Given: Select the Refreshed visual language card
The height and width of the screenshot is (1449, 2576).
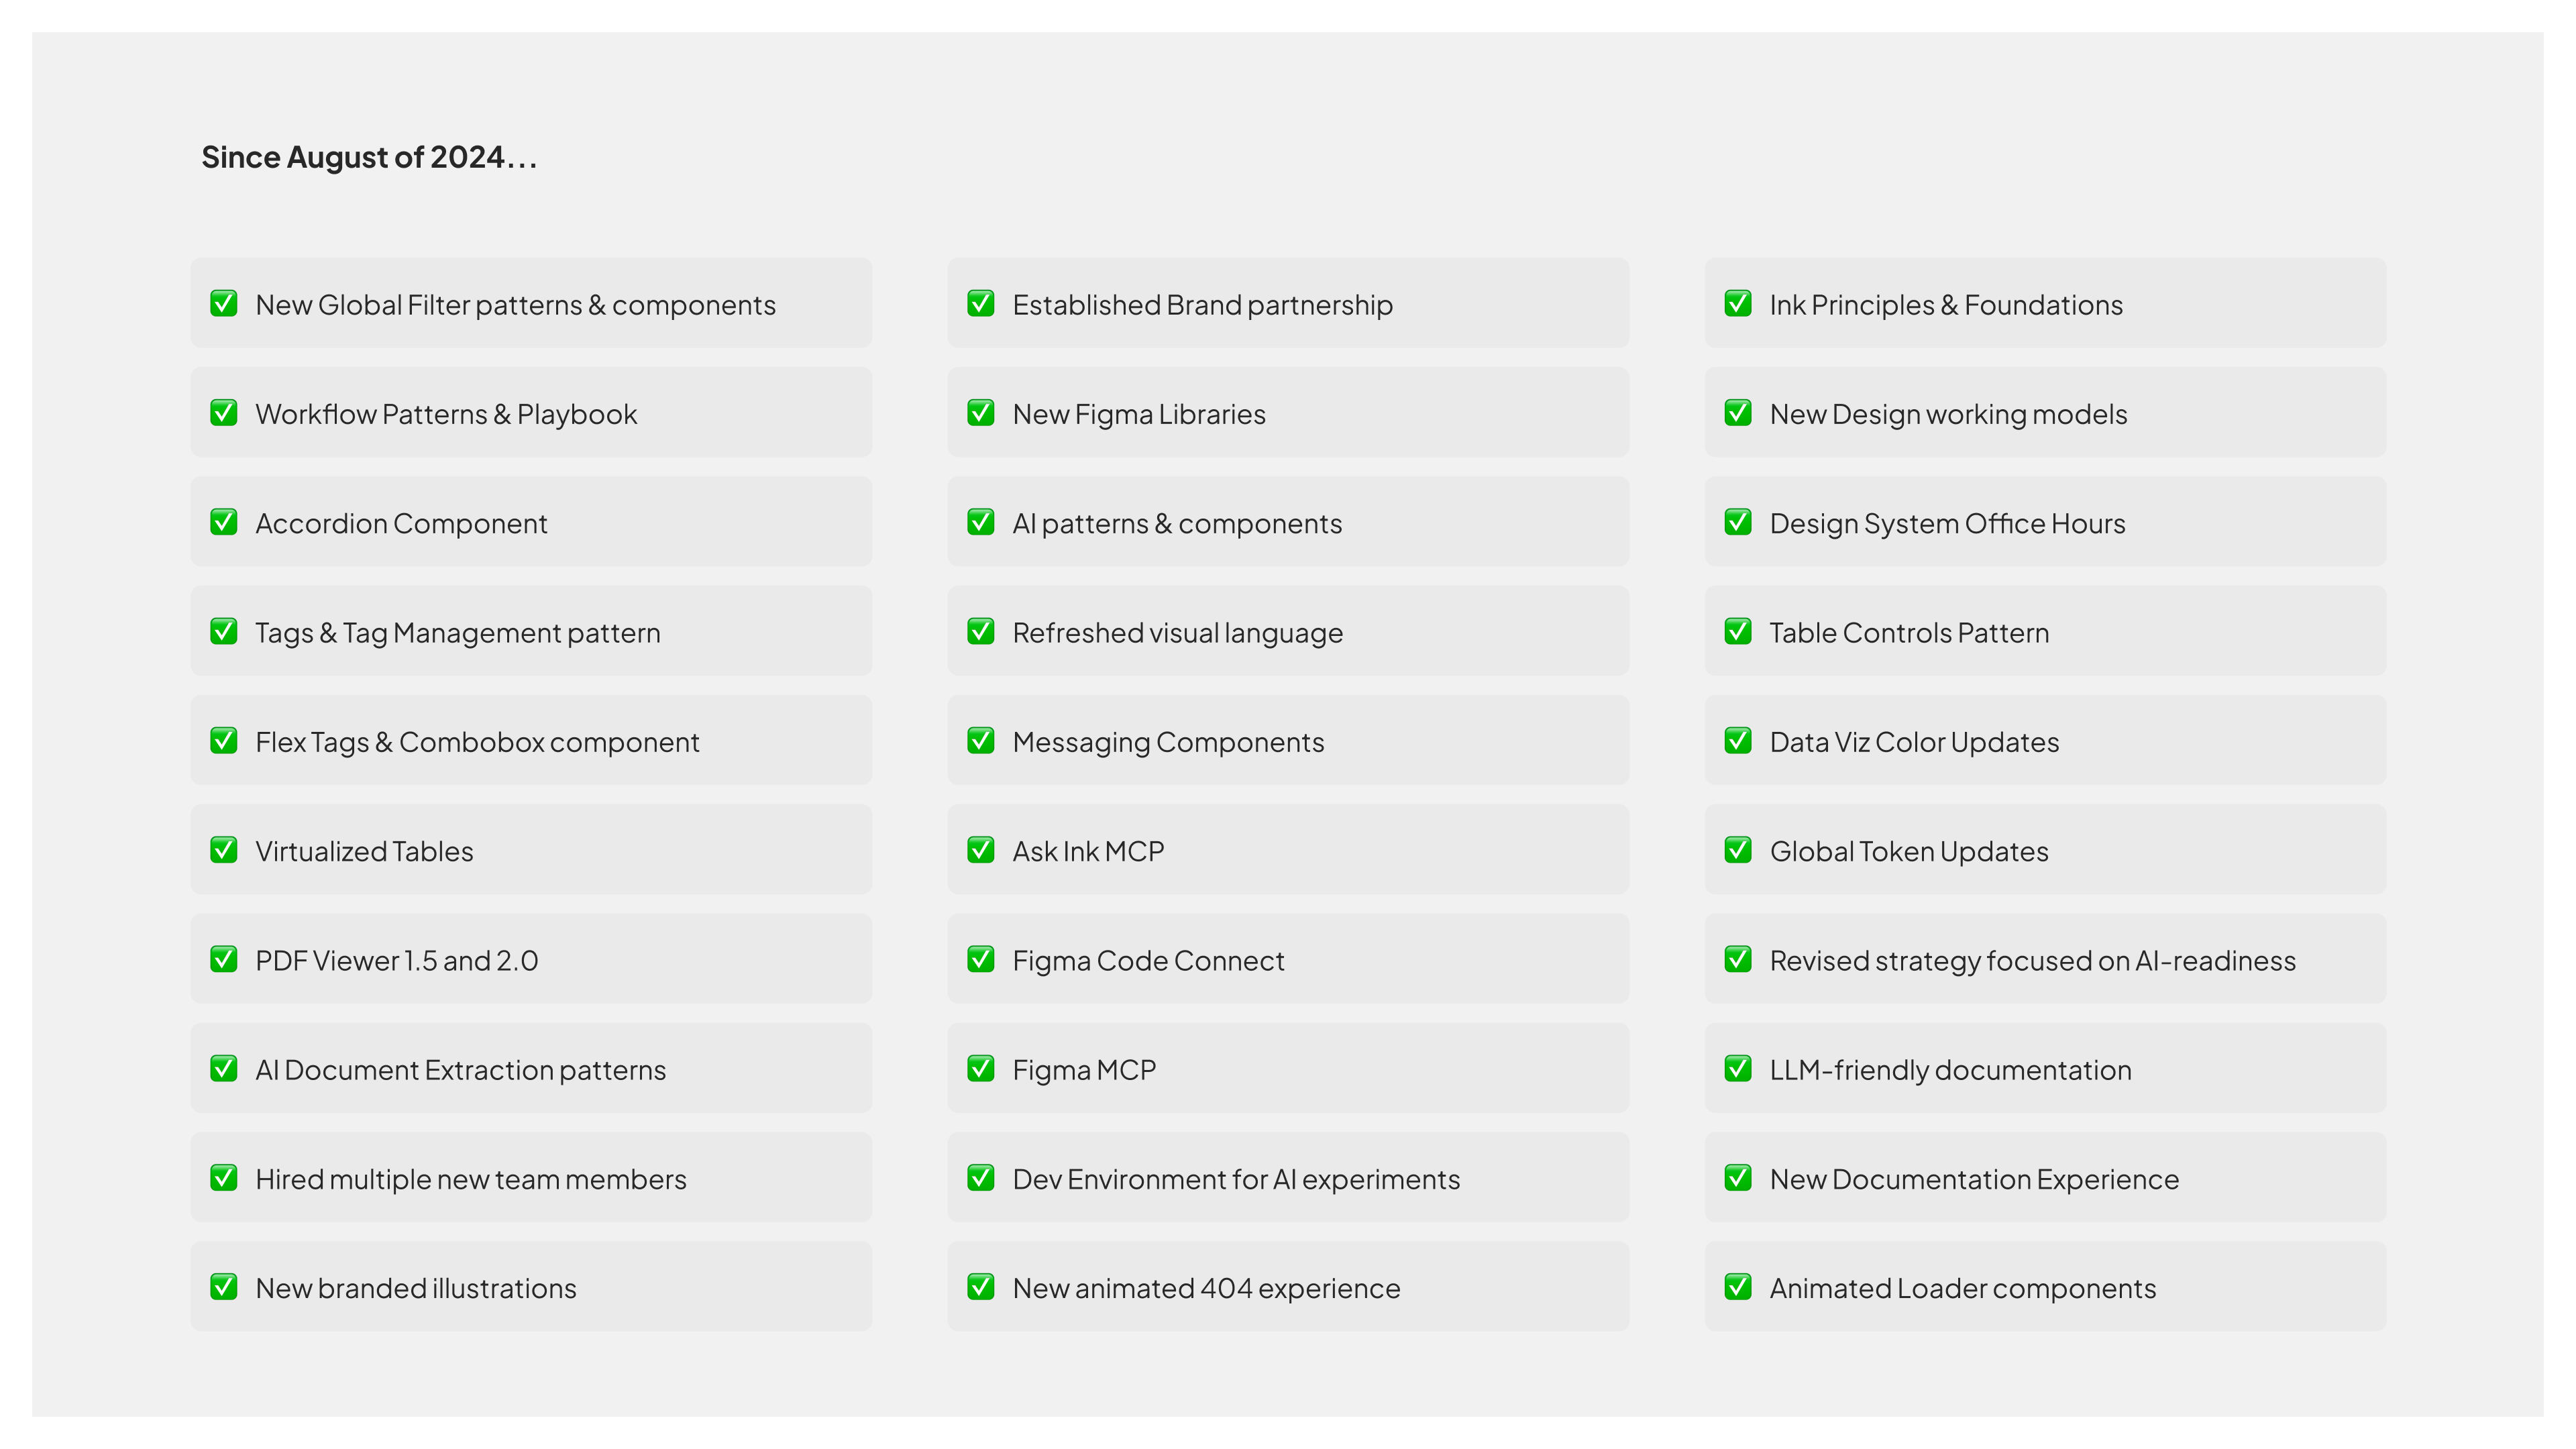Looking at the screenshot, I should tap(1288, 631).
